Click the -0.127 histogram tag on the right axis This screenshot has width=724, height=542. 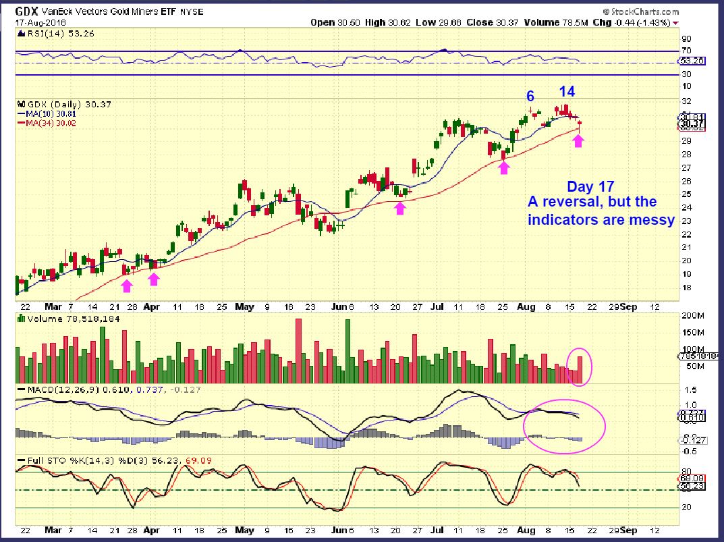(x=692, y=440)
